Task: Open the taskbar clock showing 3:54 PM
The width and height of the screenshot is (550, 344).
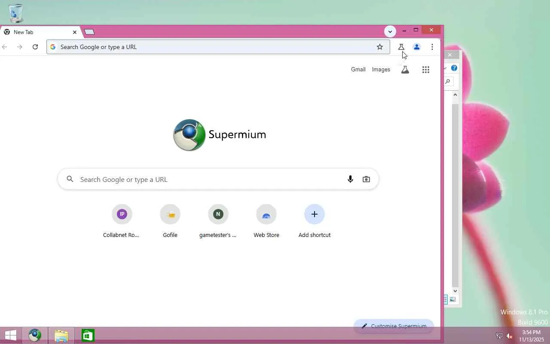Action: click(531, 336)
